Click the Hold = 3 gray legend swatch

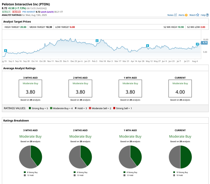click(x=76, y=108)
